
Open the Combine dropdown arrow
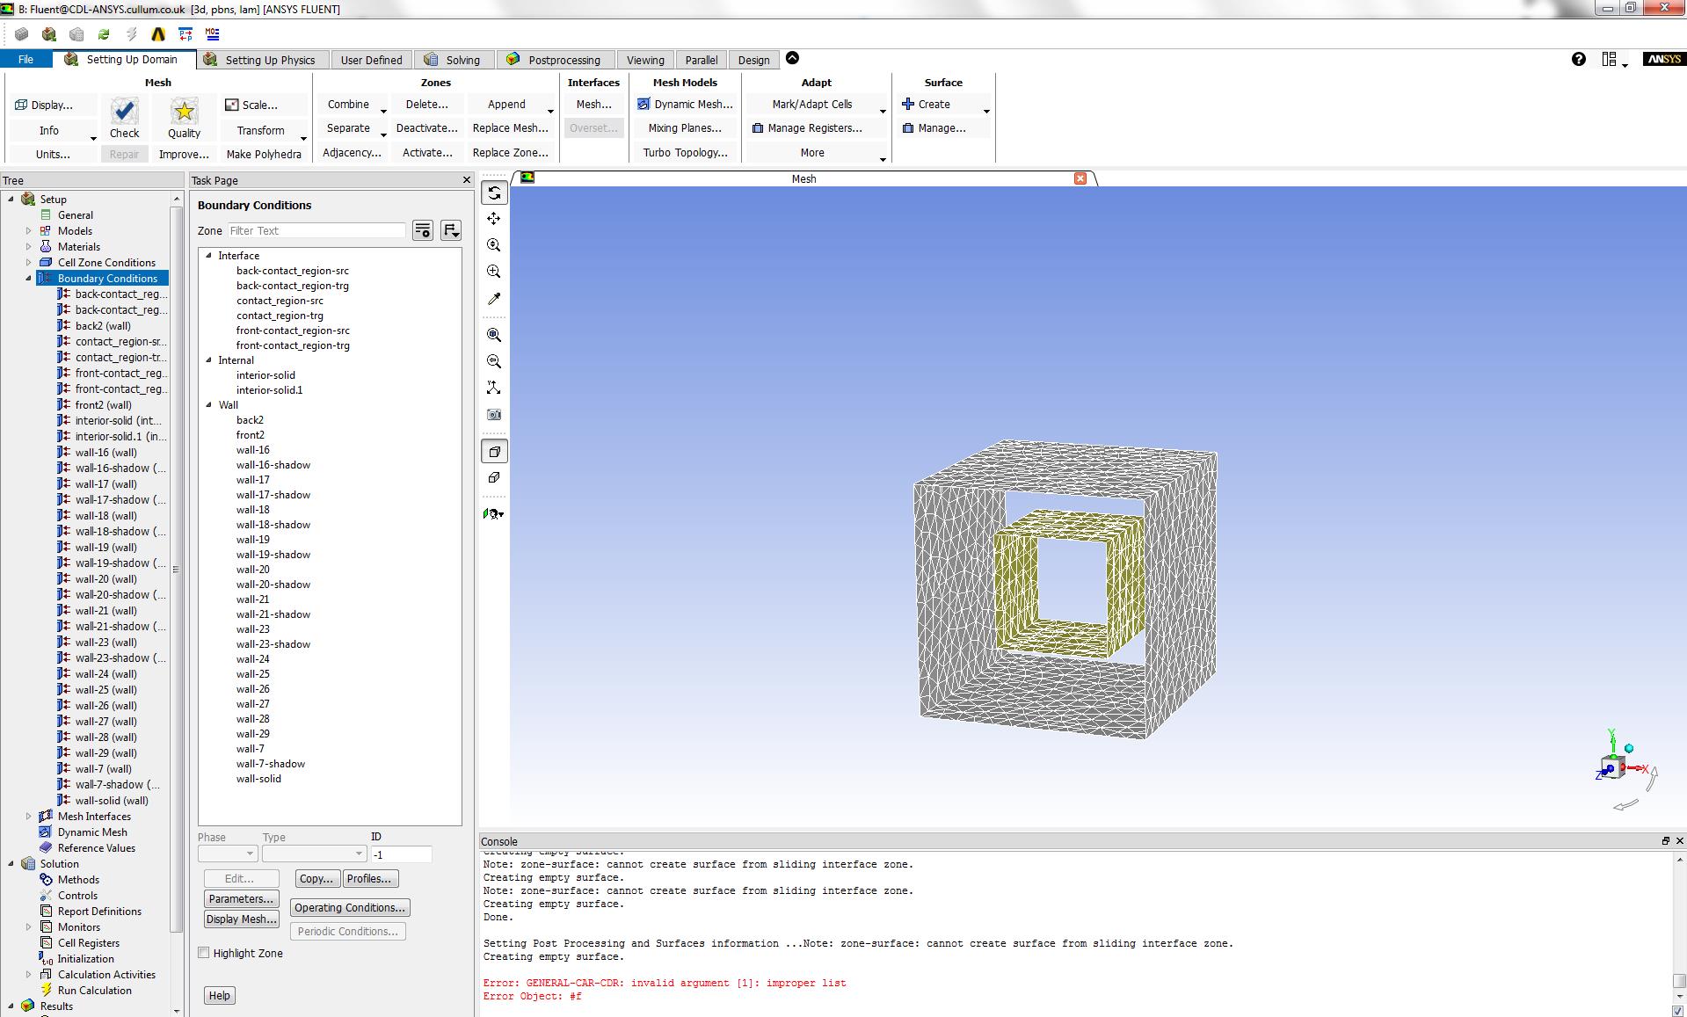click(x=383, y=111)
